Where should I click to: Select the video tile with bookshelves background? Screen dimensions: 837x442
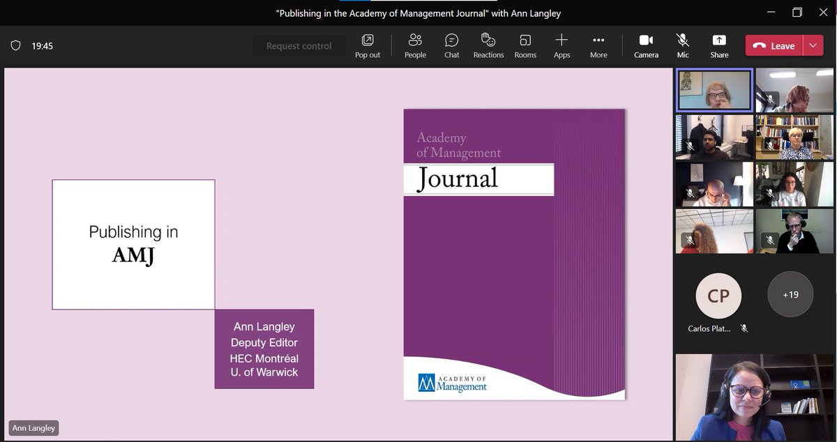tap(794, 137)
